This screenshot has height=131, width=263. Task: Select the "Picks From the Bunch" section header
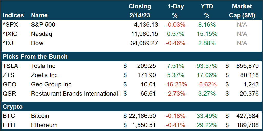point(35,57)
